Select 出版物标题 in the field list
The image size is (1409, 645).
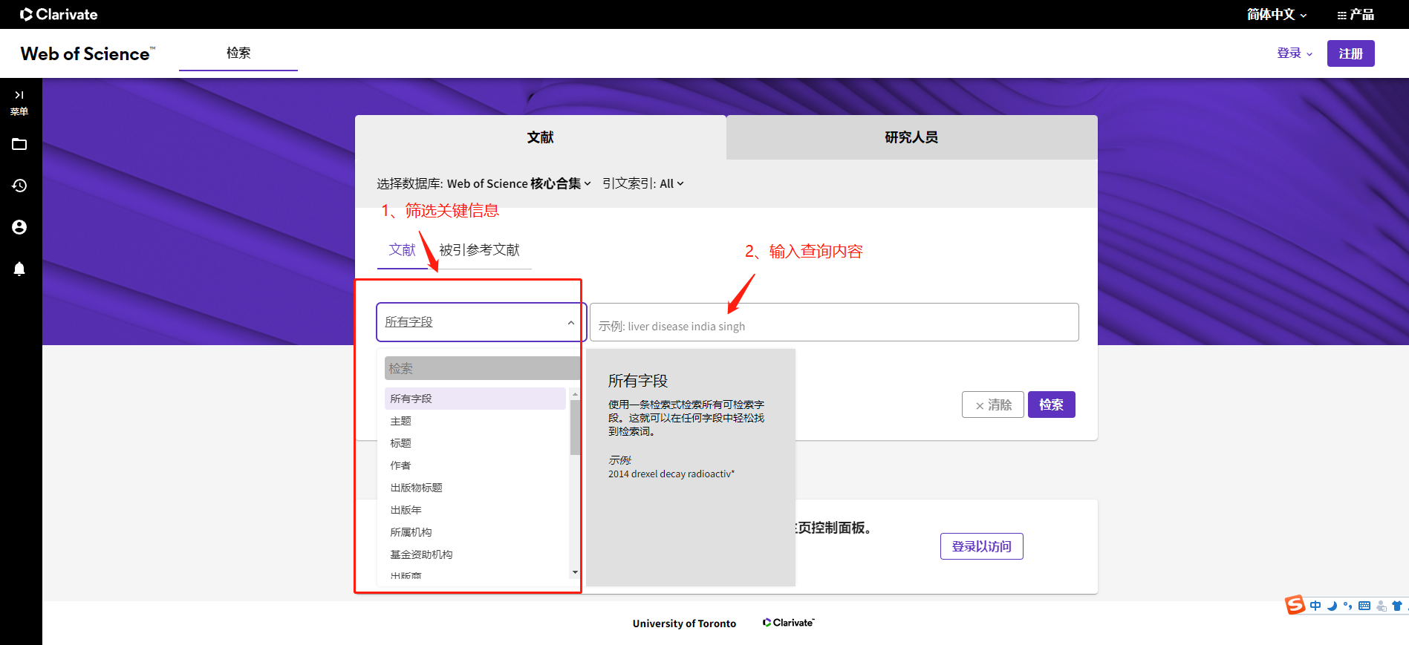point(475,488)
